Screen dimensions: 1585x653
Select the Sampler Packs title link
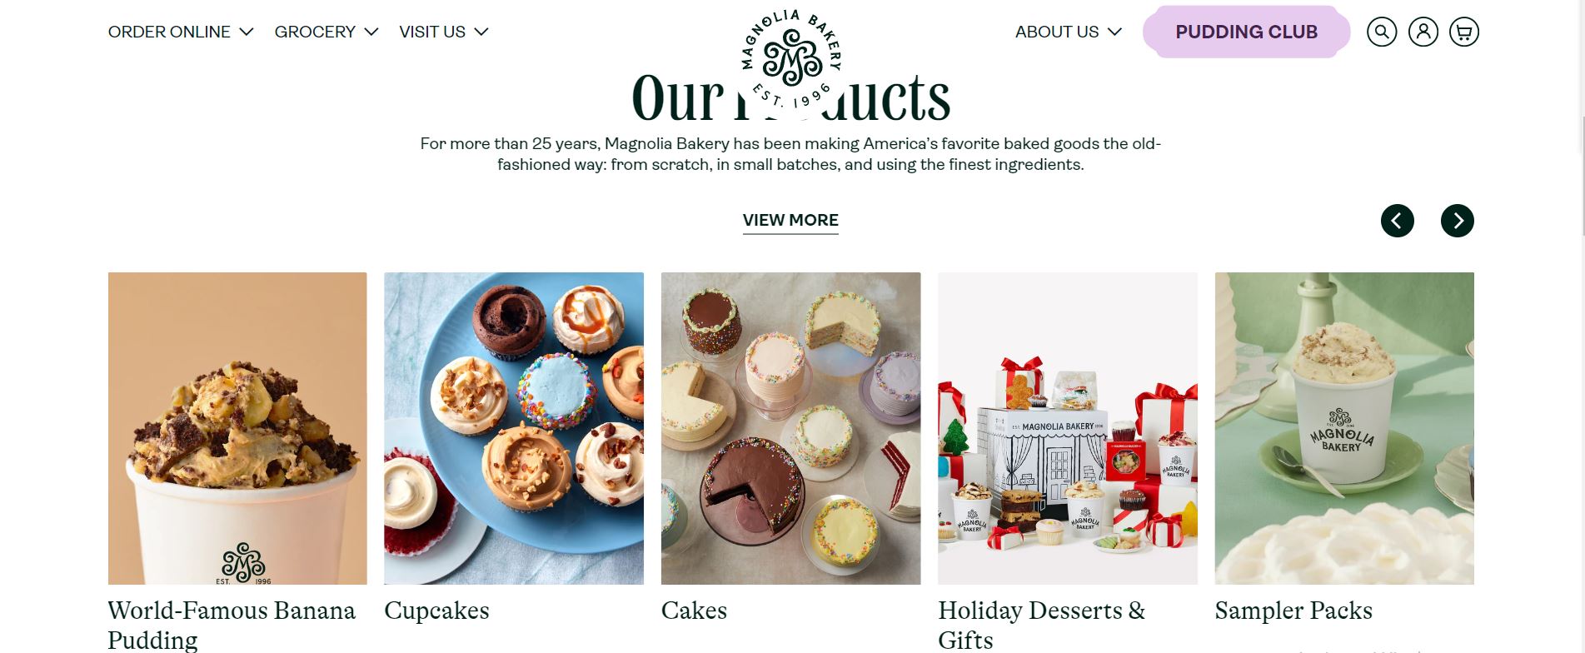tap(1293, 611)
